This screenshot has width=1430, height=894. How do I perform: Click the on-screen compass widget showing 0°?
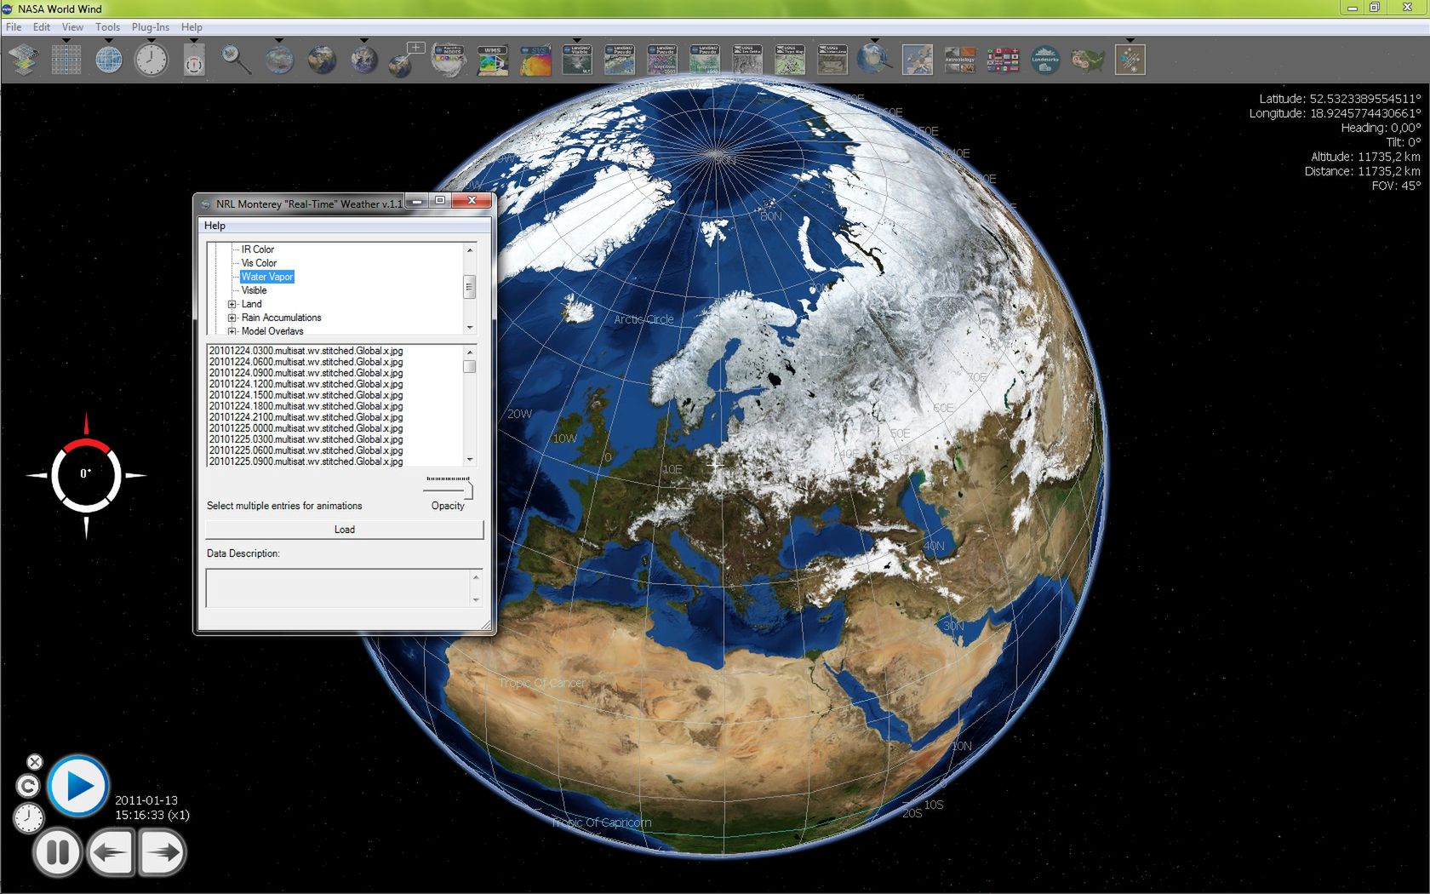86,475
